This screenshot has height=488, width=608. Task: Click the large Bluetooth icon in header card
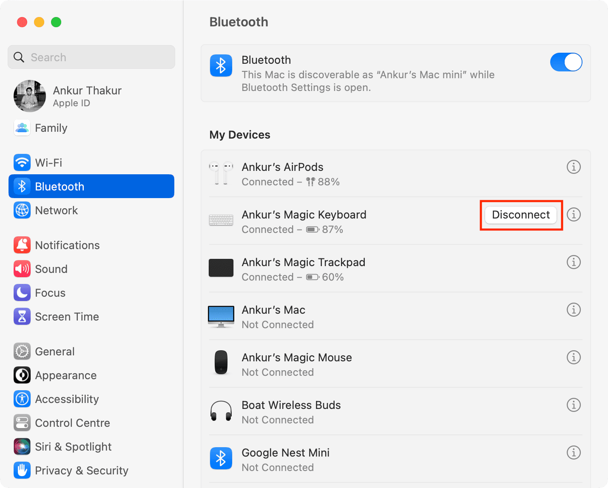tap(221, 65)
